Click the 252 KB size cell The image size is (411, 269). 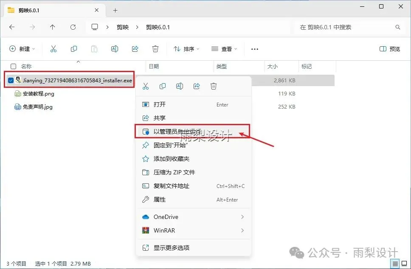coord(287,106)
